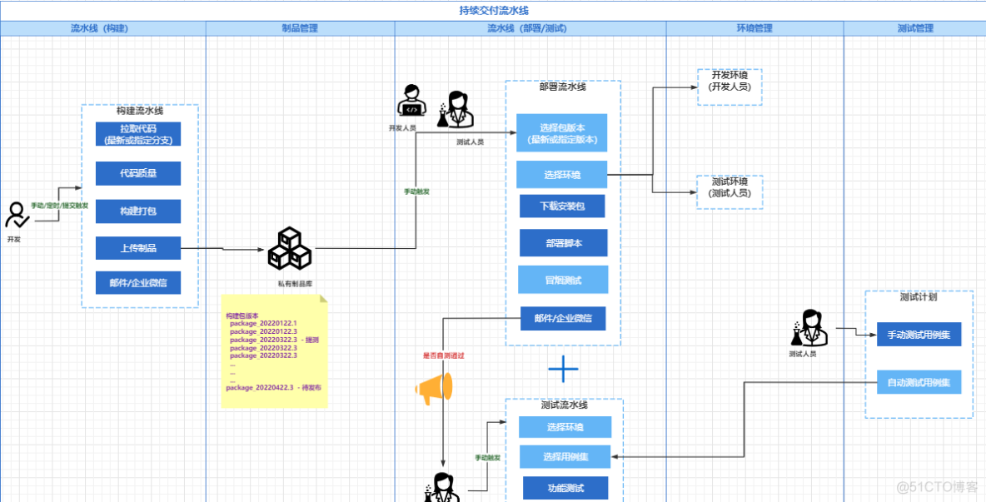
Task: Click the blue plus sign between pipelines
Action: point(563,368)
